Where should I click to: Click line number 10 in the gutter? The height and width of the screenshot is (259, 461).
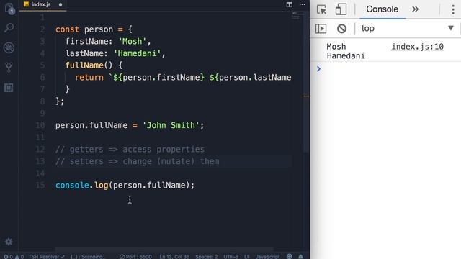[x=40, y=125]
